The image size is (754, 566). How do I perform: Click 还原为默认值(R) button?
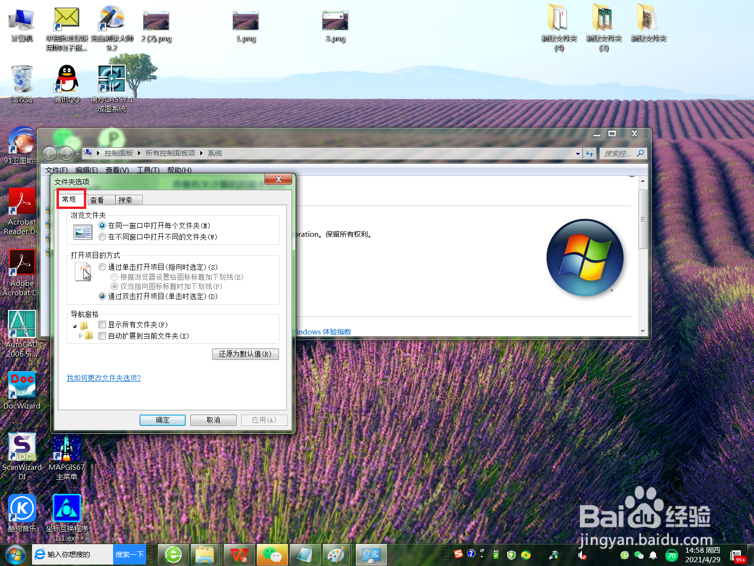click(245, 354)
